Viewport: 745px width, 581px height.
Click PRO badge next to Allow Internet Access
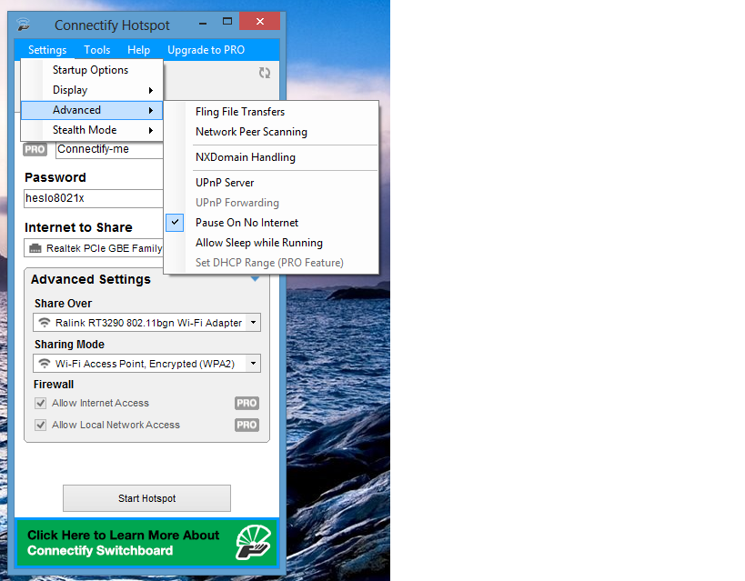[247, 404]
